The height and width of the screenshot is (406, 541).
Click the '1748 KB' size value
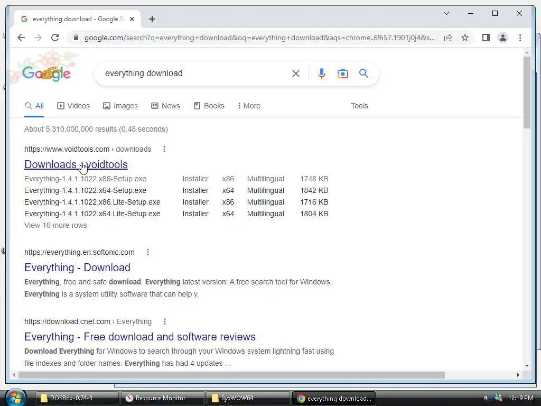pyautogui.click(x=314, y=179)
